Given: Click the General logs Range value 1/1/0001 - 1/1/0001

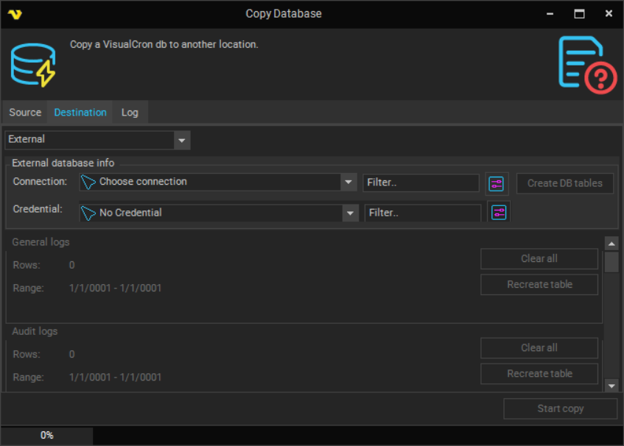Looking at the screenshot, I should 116,288.
